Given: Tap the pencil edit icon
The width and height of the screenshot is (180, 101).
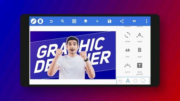Looking at the screenshot, I should [33, 21].
